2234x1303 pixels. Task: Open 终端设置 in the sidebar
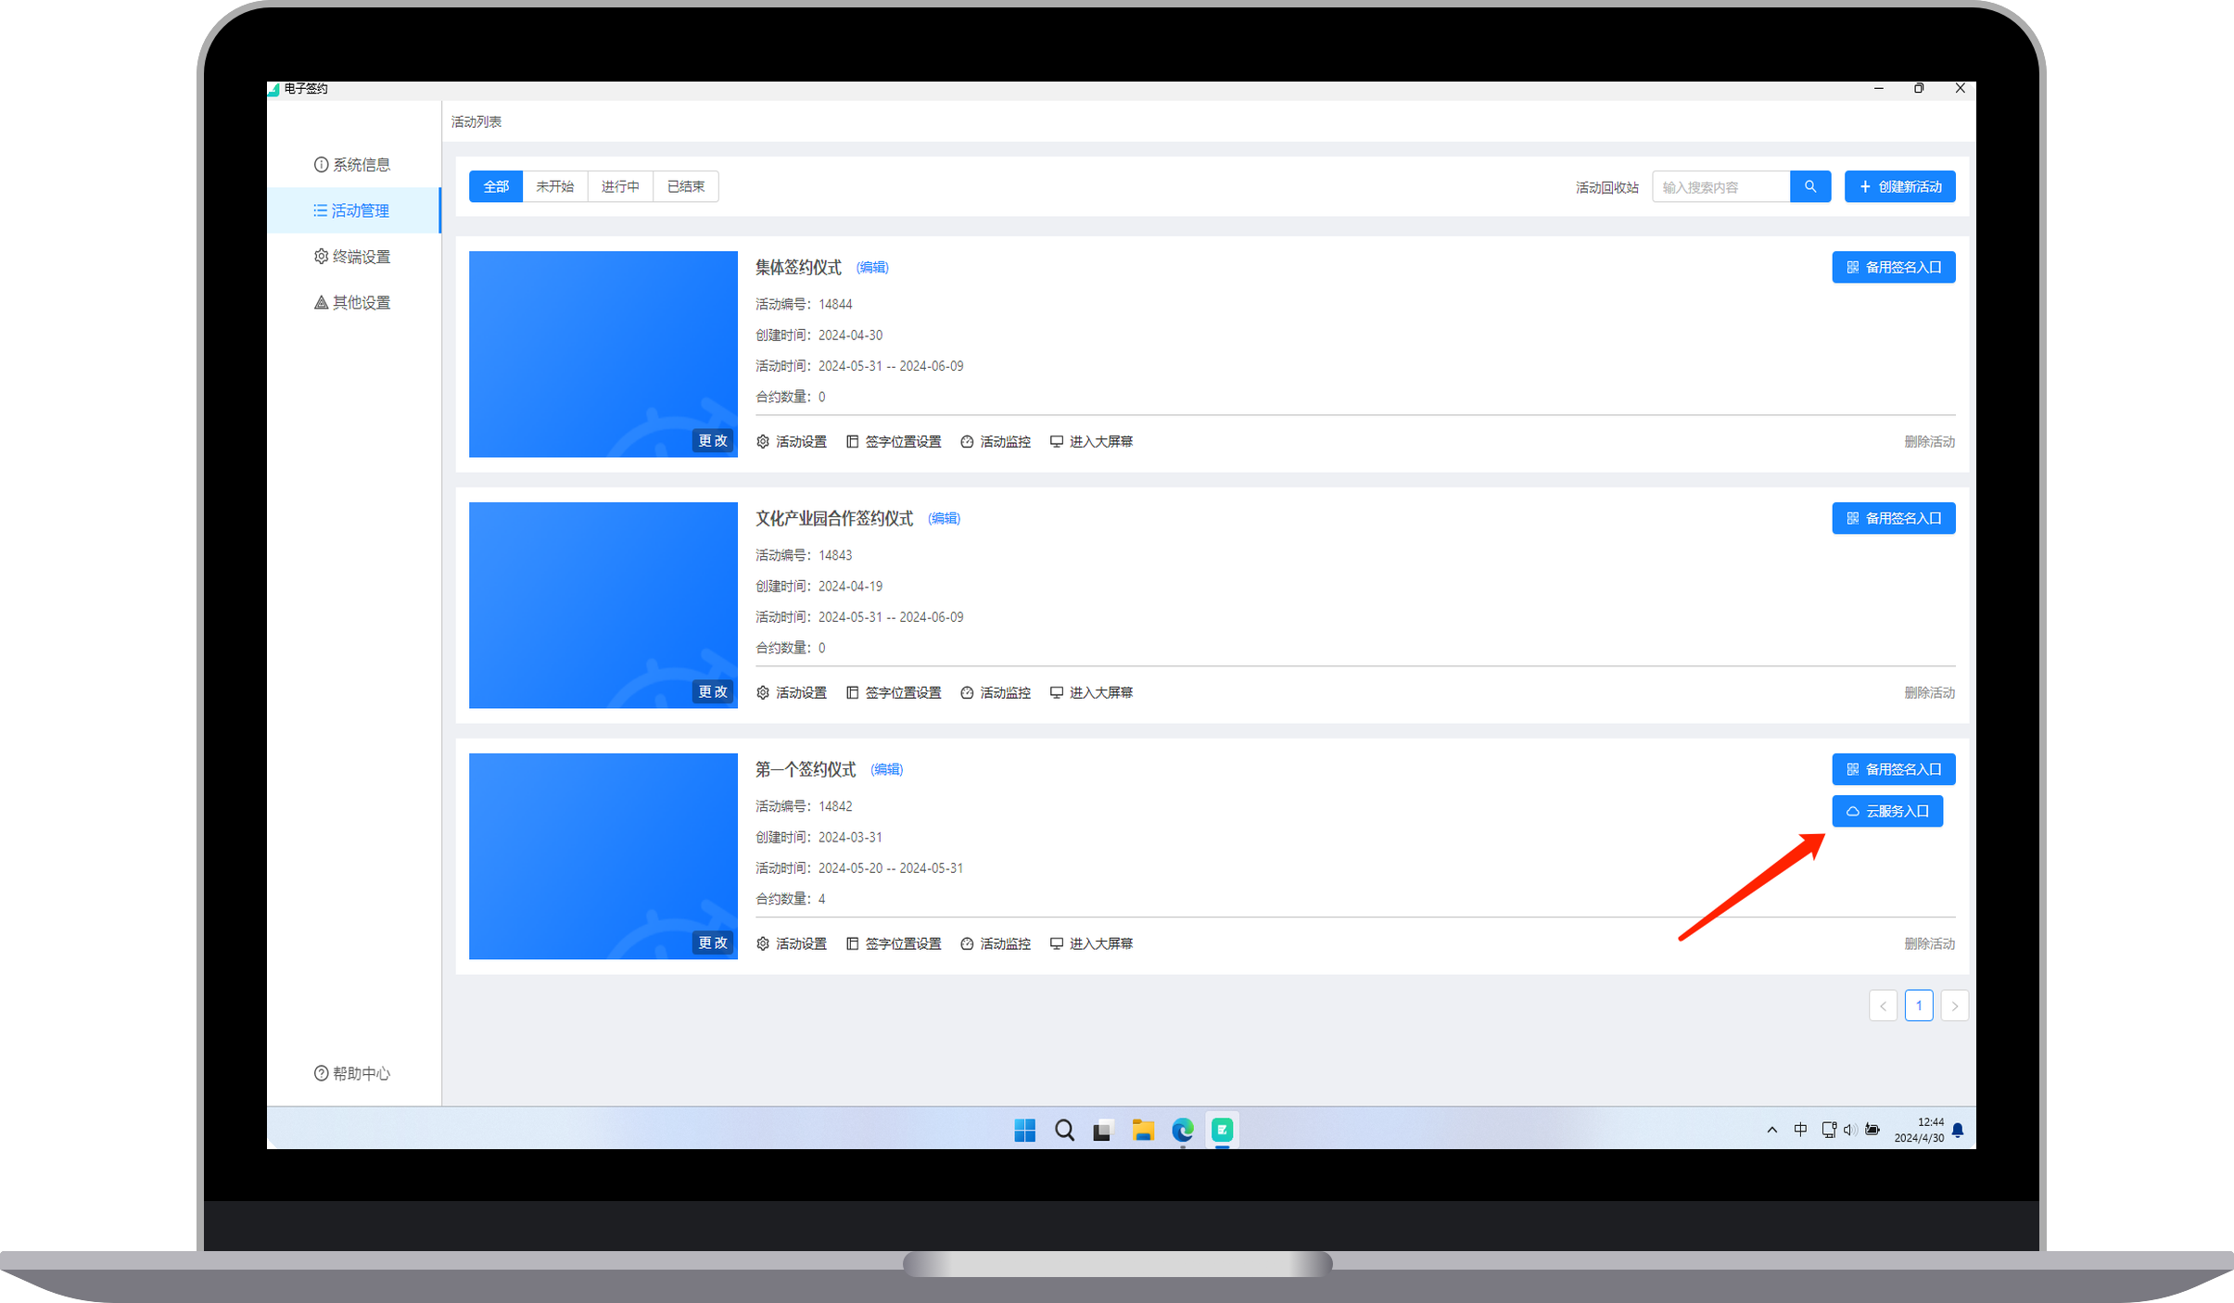[352, 257]
